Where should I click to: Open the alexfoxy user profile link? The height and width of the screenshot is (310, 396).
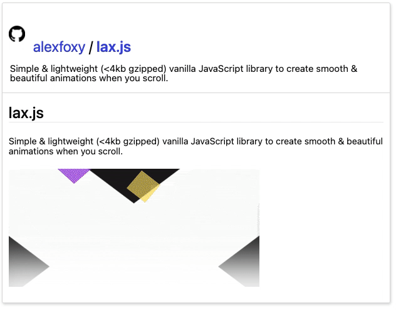coord(59,47)
